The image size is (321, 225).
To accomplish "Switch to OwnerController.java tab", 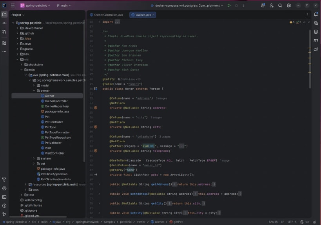I will 107,15.
